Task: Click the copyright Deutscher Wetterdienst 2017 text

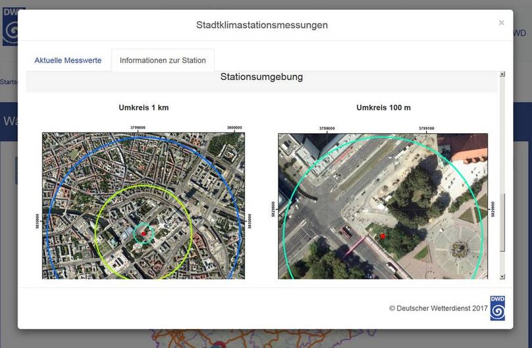Action: click(x=438, y=309)
